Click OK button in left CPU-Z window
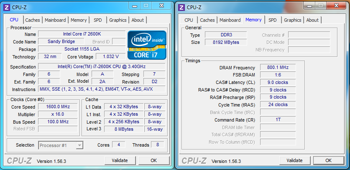Viewport: 350px width, 170px height. click(x=153, y=160)
